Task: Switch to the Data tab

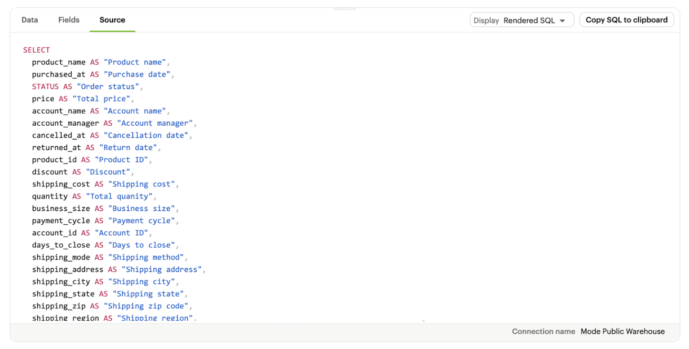Action: pyautogui.click(x=30, y=20)
